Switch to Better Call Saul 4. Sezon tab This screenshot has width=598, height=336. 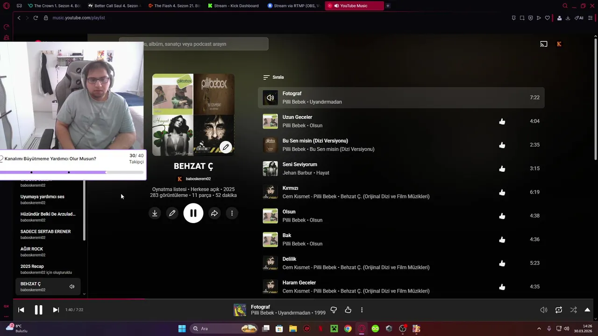114,6
